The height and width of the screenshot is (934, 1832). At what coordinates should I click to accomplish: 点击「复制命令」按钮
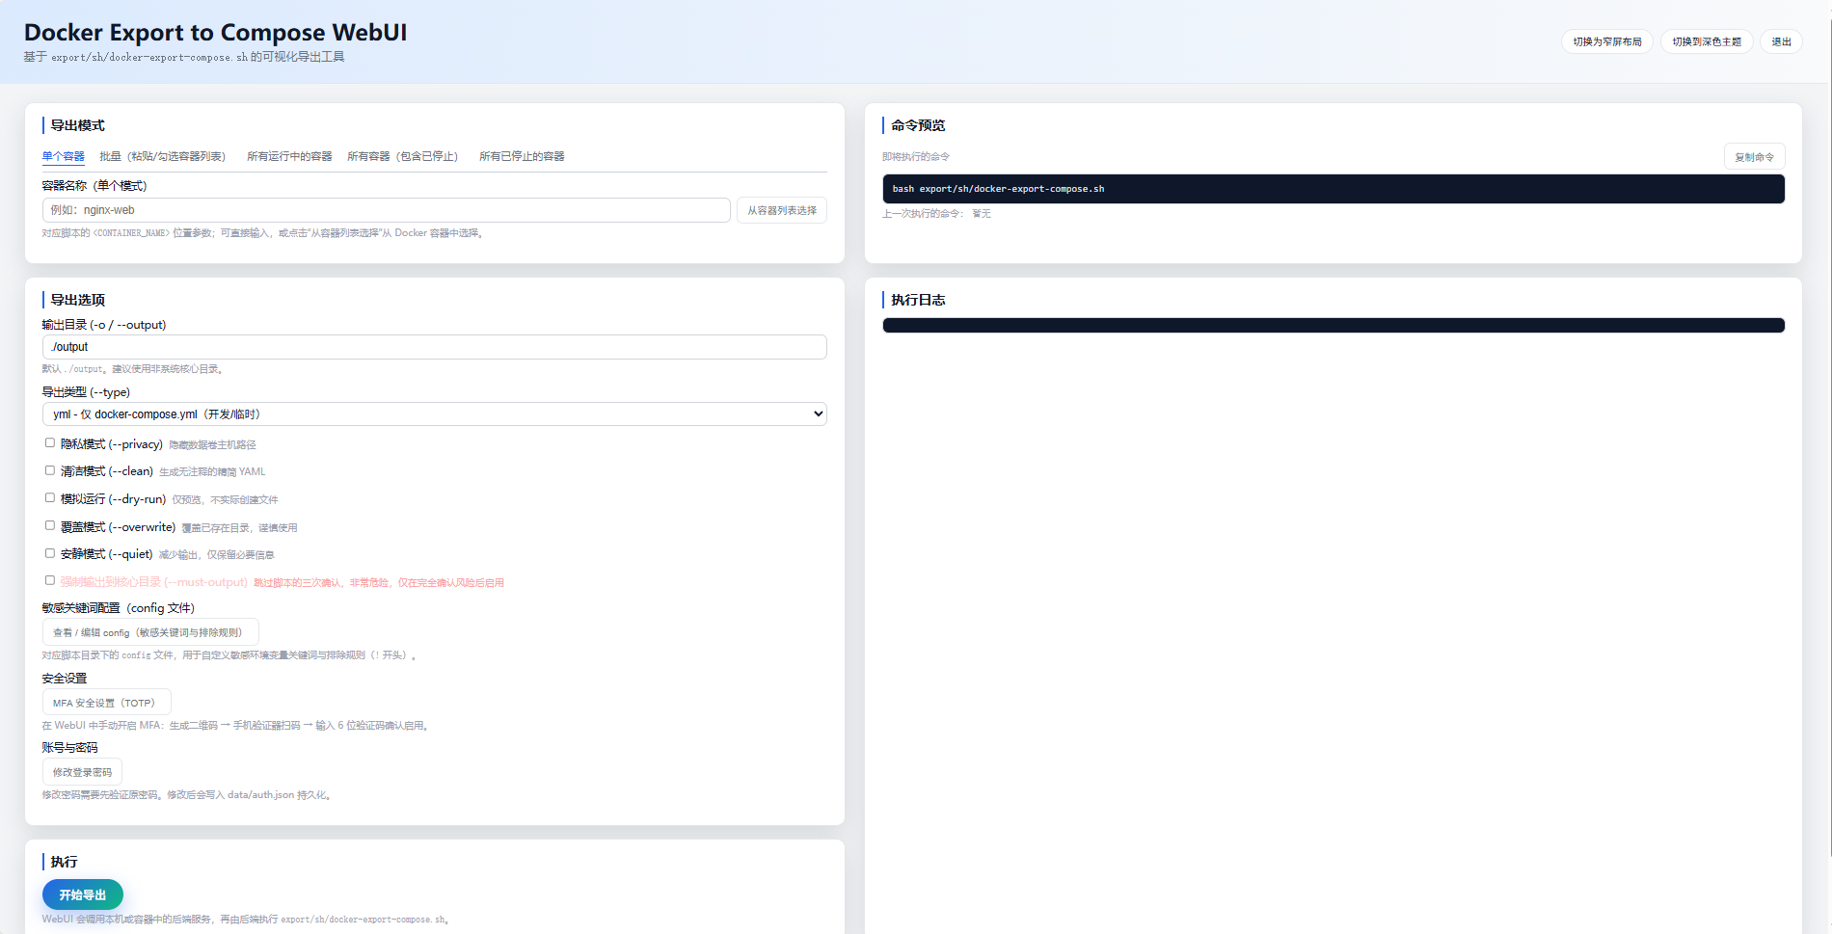[x=1754, y=155]
